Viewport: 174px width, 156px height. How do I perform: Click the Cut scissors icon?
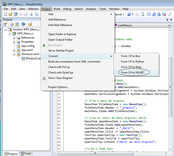32,14
